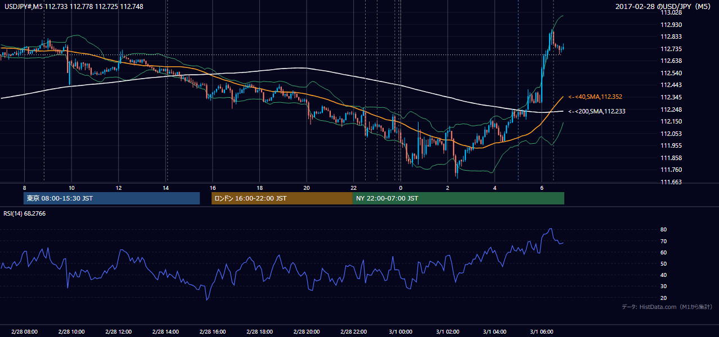Click the 112.443 price axis value
The height and width of the screenshot is (337, 719).
(x=671, y=85)
